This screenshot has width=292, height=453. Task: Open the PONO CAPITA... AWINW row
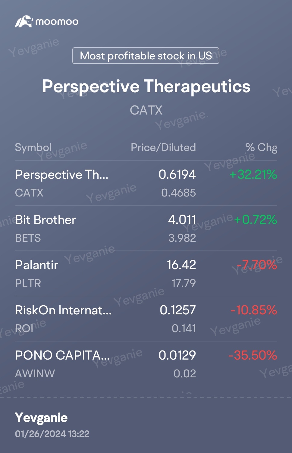(146, 364)
